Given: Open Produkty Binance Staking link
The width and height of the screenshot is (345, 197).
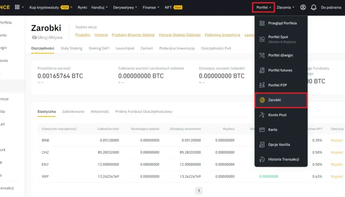Looking at the screenshot, I should 133,35.
